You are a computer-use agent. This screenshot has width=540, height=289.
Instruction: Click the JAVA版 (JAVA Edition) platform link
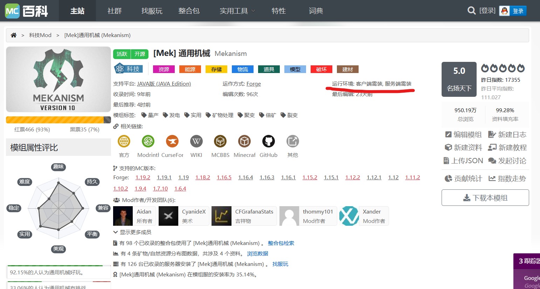[x=164, y=84]
